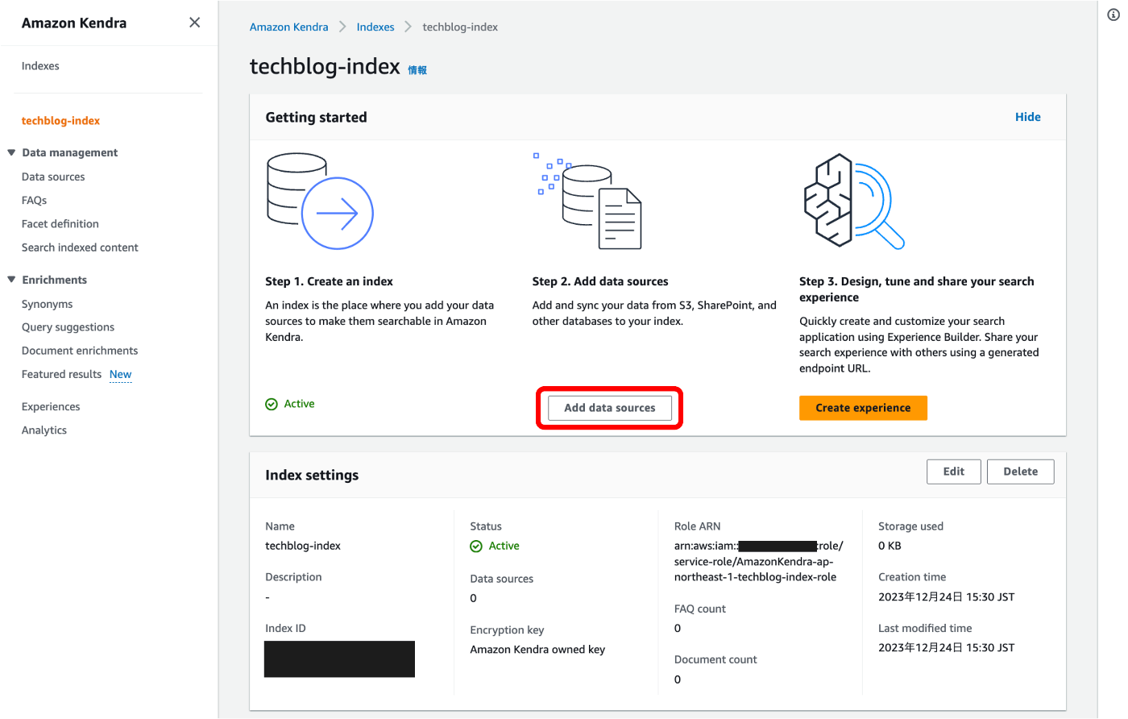The height and width of the screenshot is (719, 1128).
Task: Open Analytics in the sidebar
Action: point(44,430)
